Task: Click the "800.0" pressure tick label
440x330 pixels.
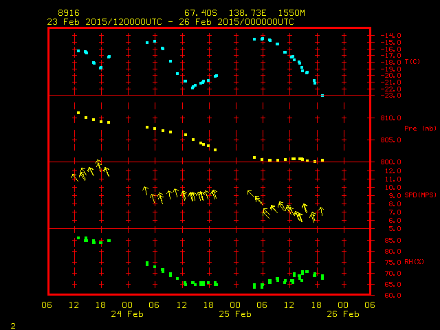Action: coord(390,162)
